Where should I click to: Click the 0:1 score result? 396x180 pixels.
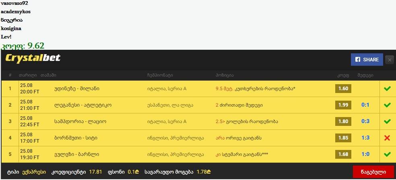[365, 105]
